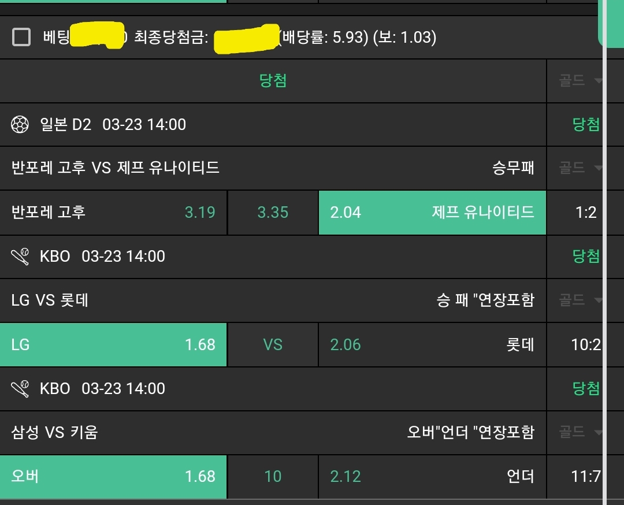Open the 골드 dropdown in the top 당첨 row
This screenshot has height=505, width=624.
coord(580,81)
